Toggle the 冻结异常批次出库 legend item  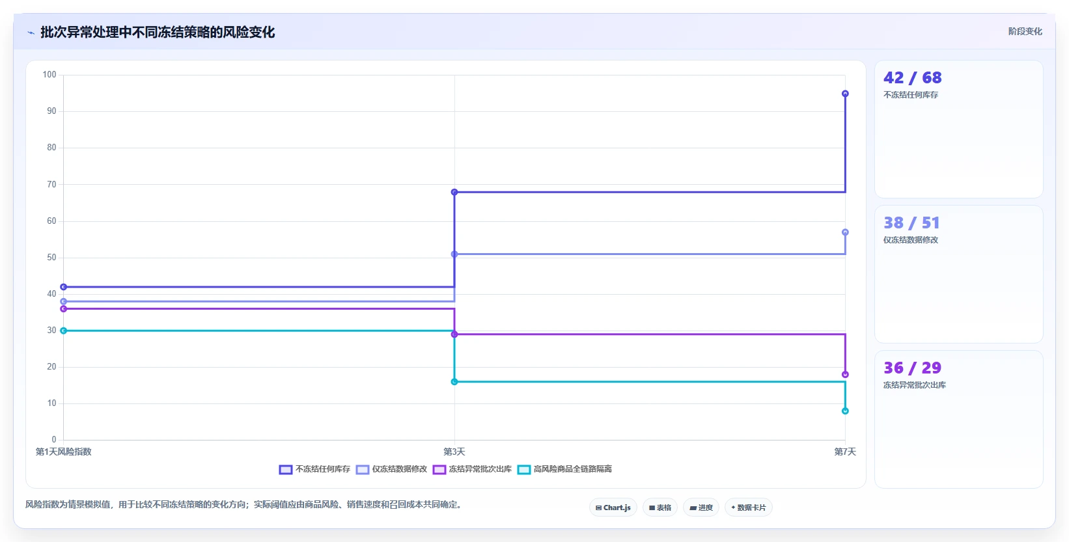tap(472, 469)
